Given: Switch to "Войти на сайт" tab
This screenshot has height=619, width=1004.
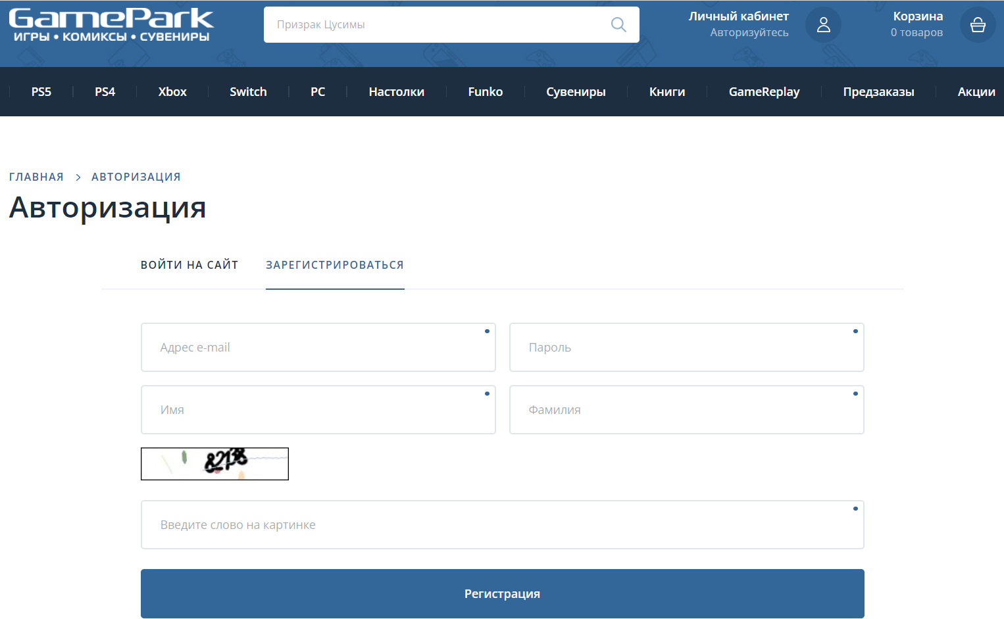Looking at the screenshot, I should click(189, 265).
